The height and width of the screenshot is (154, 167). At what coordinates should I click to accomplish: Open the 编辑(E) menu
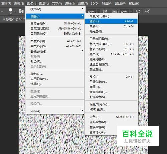click(19, 4)
